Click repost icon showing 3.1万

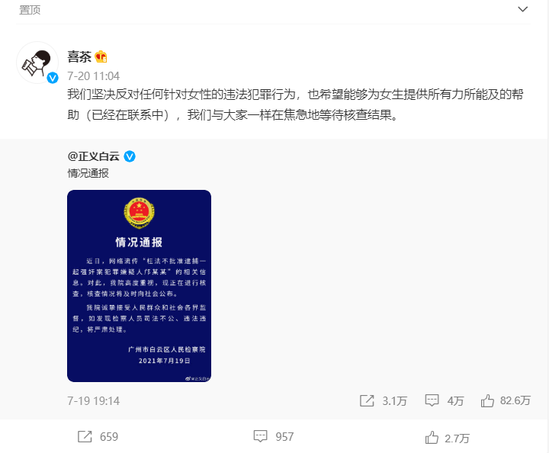[367, 400]
